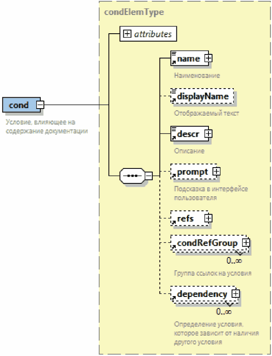
Task: Select the condRefGroup element label
Action: (207, 243)
